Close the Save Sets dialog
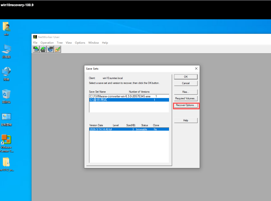 (196, 68)
